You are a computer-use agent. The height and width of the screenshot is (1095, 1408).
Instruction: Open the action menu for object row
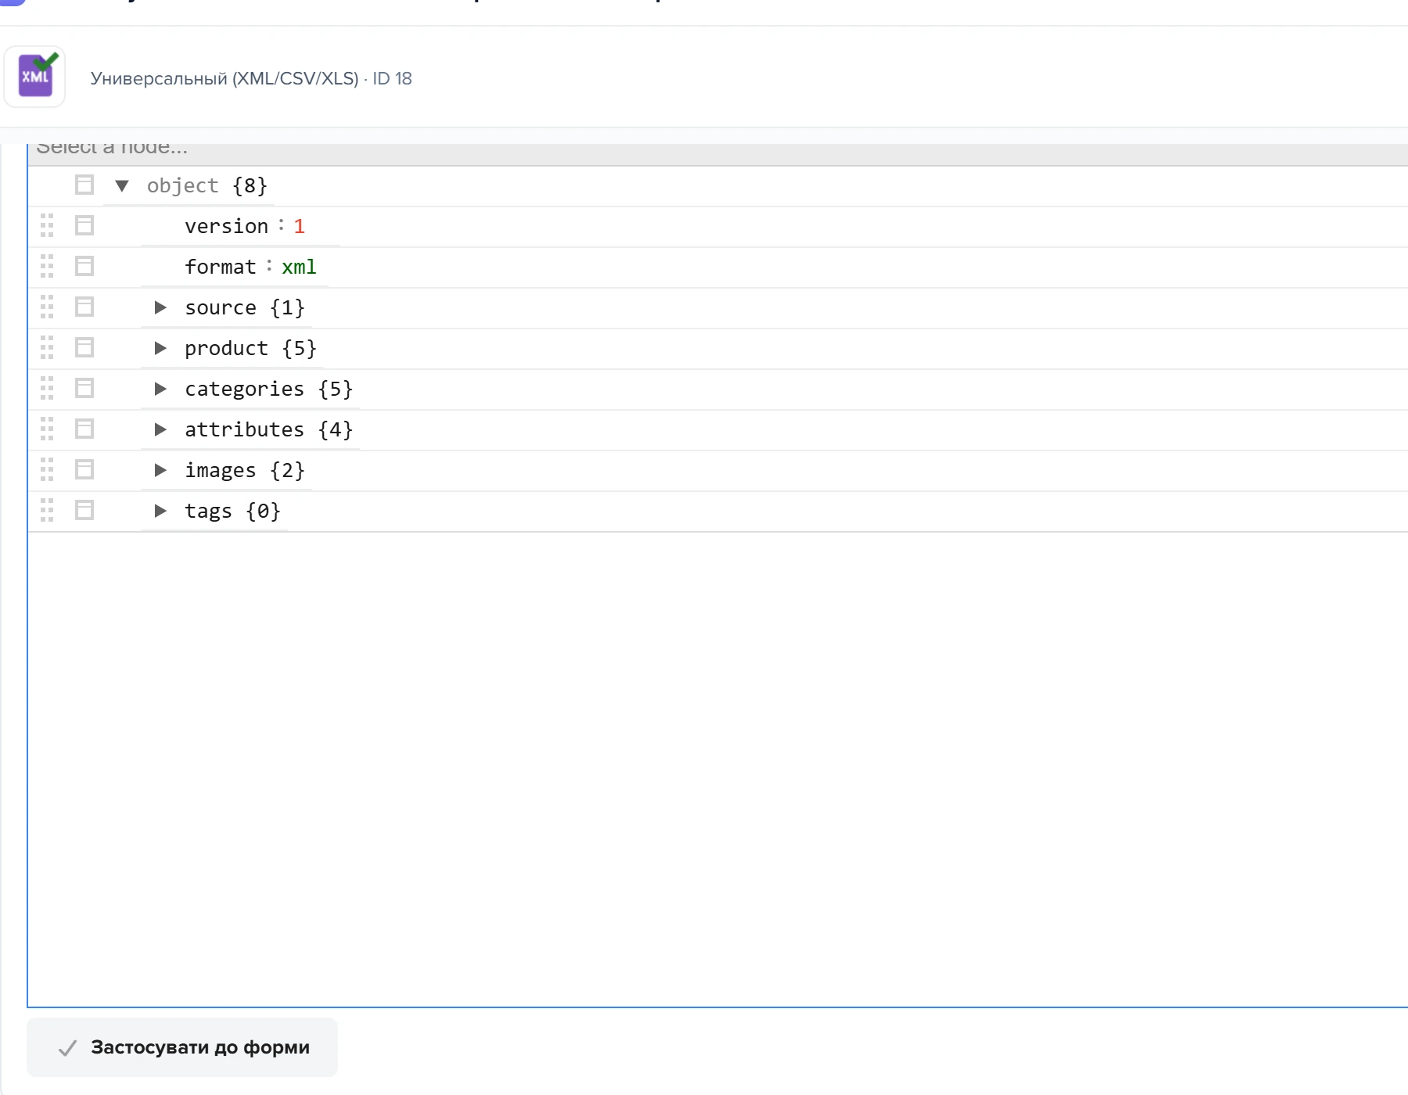coord(84,185)
